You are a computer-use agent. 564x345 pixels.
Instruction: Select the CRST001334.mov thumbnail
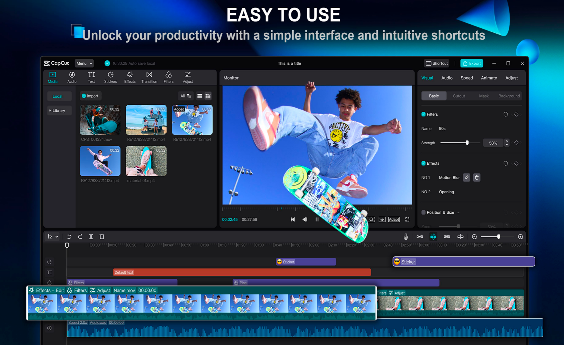click(100, 120)
